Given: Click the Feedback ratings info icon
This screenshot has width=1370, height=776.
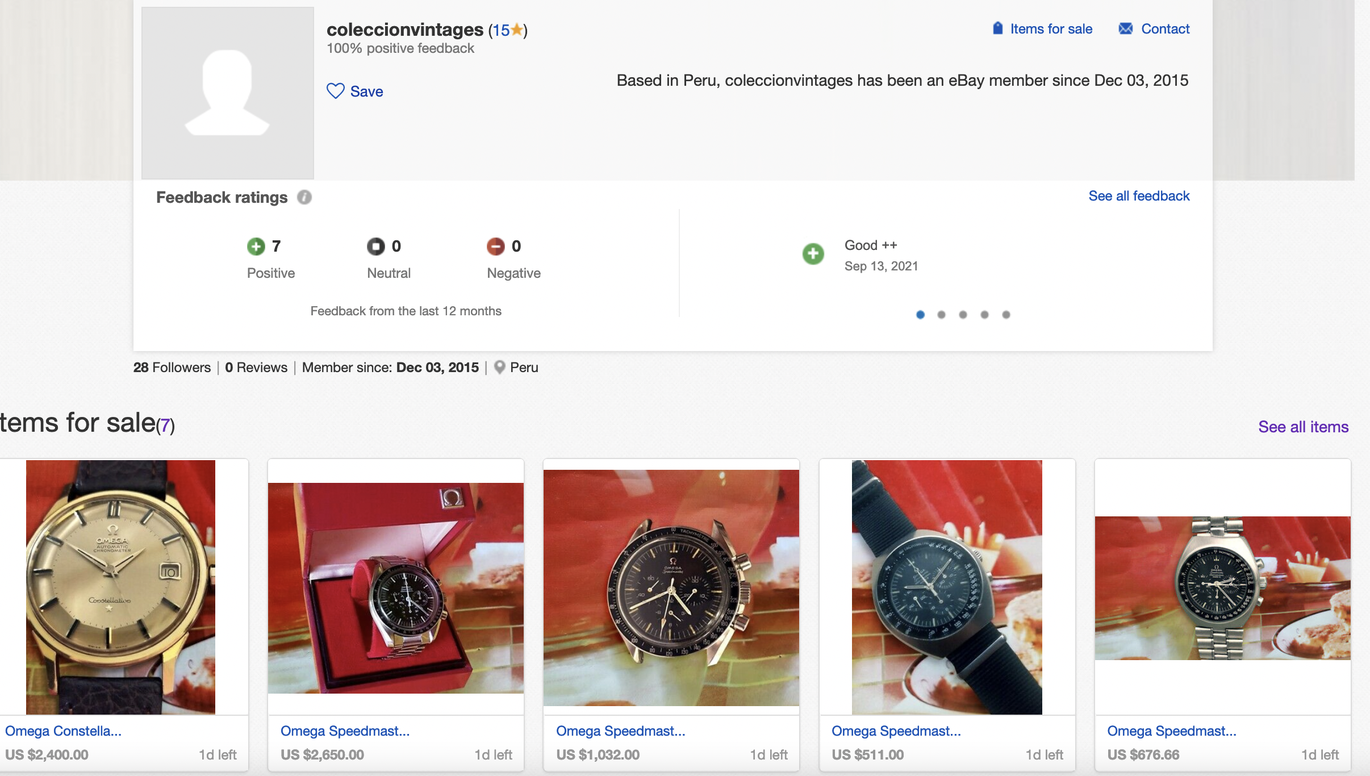Looking at the screenshot, I should [x=304, y=197].
